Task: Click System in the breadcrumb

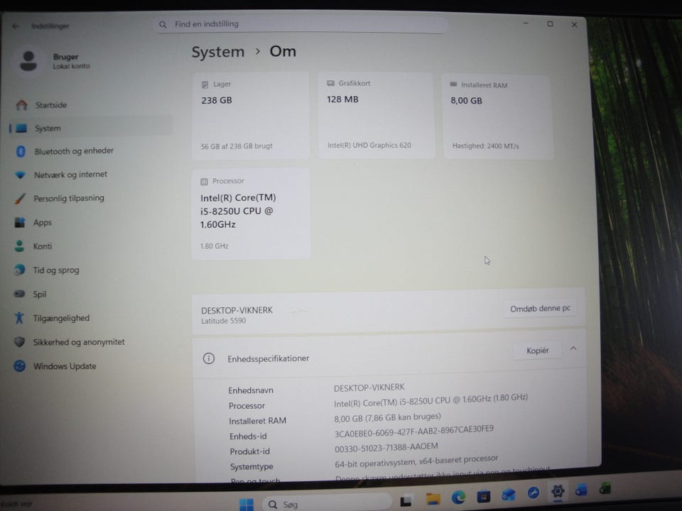Action: [218, 52]
